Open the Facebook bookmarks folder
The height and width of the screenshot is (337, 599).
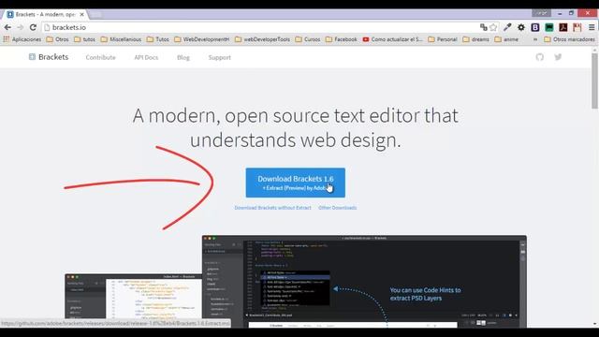[341, 39]
